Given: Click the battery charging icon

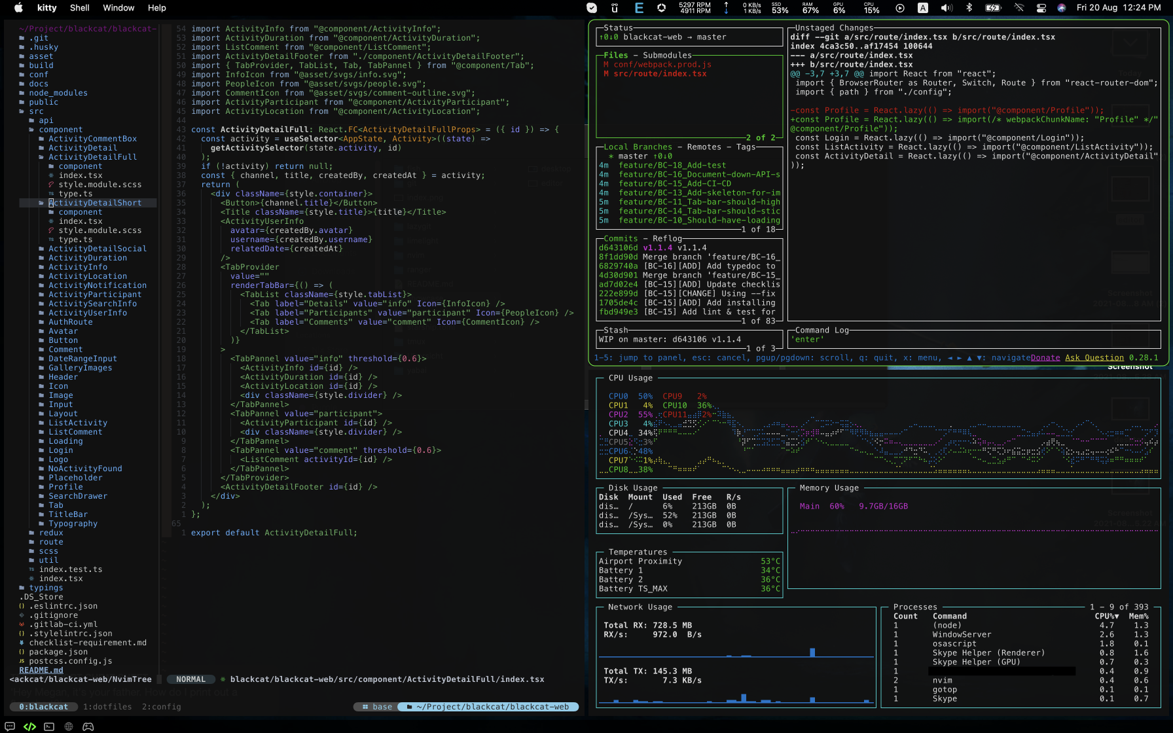Looking at the screenshot, I should click(x=994, y=8).
